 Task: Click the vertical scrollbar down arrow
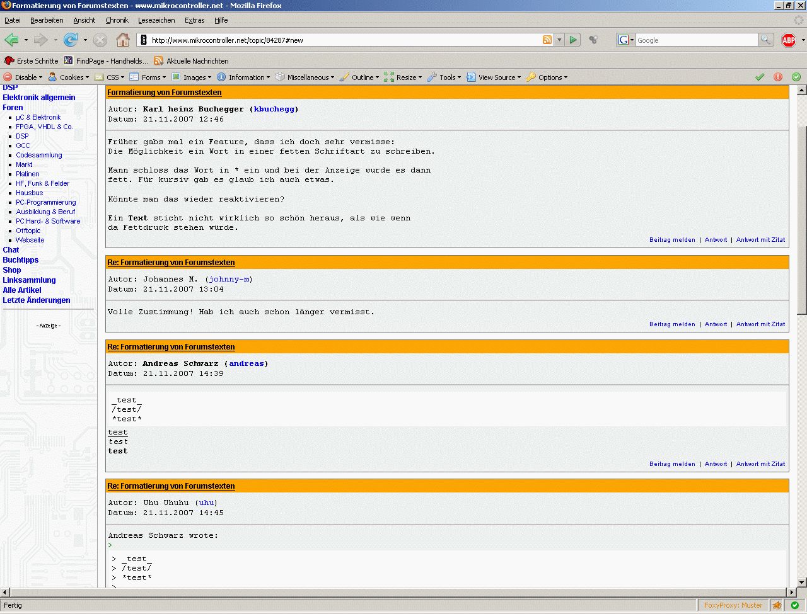pos(801,583)
